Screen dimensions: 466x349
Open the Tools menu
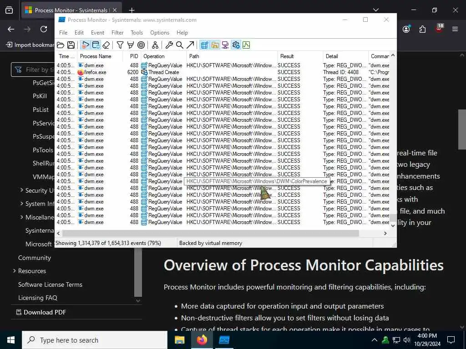pyautogui.click(x=137, y=33)
